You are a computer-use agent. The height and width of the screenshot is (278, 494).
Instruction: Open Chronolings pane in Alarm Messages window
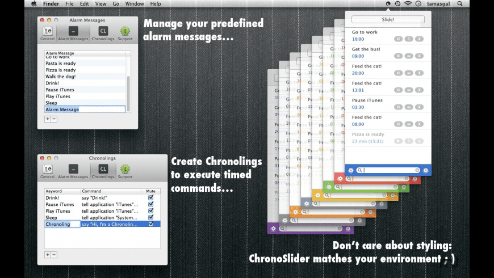click(x=103, y=33)
